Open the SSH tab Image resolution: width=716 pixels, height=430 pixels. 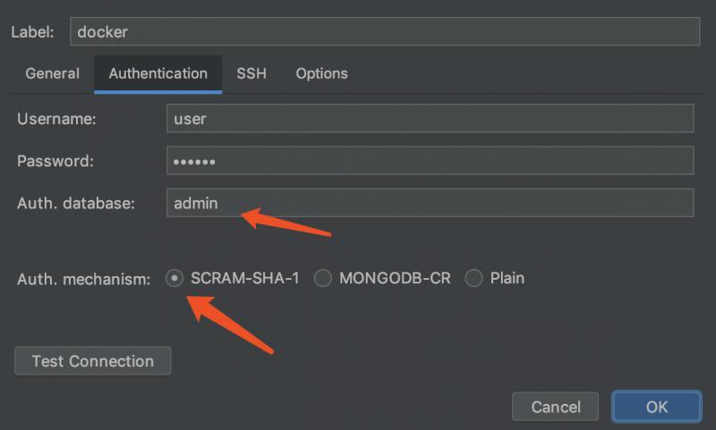click(x=251, y=73)
